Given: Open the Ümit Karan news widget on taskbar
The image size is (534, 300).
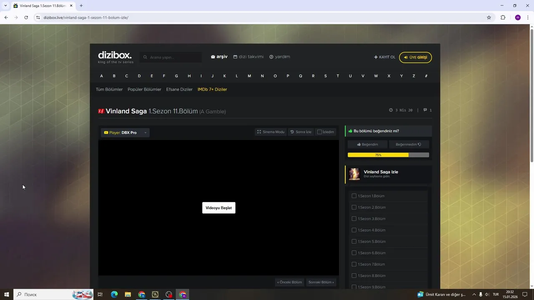Looking at the screenshot, I should click(441, 295).
